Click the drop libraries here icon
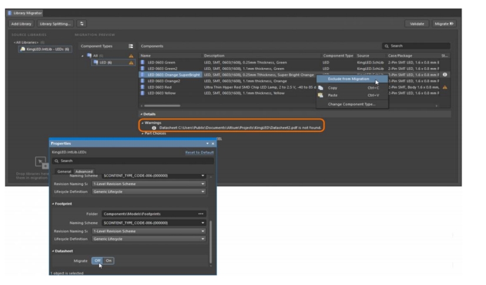Screen dimensions: 486x285 point(42,162)
